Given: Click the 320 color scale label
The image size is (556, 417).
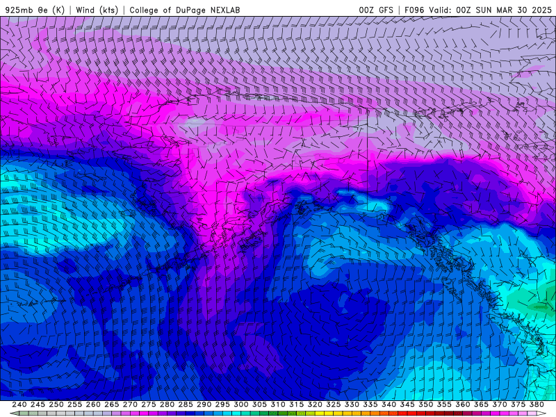Looking at the screenshot, I should (315, 404).
